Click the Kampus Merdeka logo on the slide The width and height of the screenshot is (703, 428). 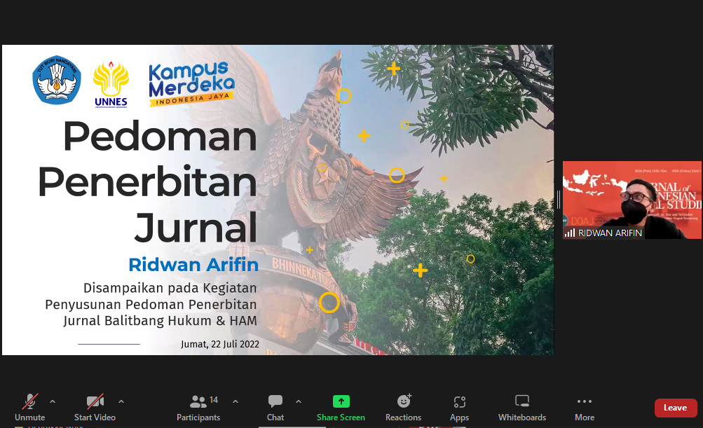(x=191, y=84)
